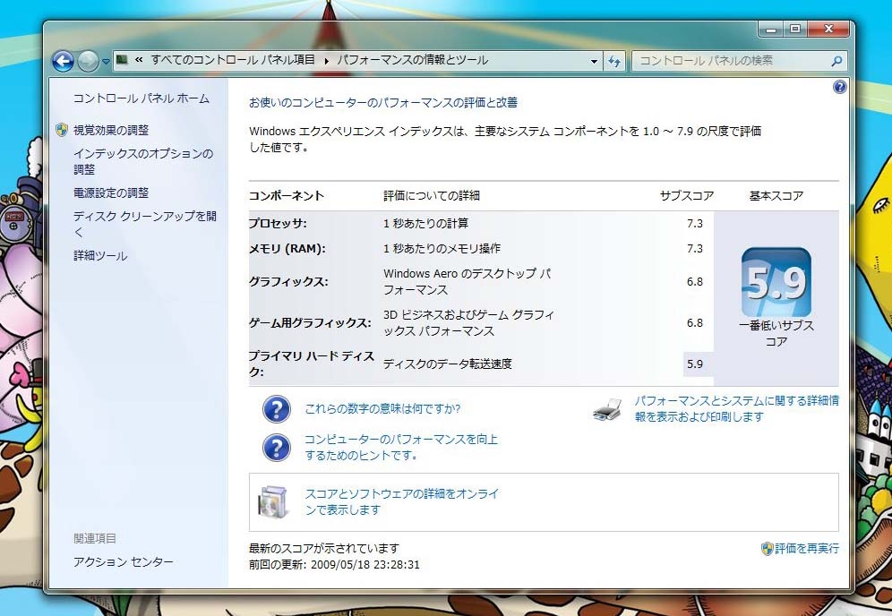Open 電源設定の調整 link

pyautogui.click(x=111, y=192)
